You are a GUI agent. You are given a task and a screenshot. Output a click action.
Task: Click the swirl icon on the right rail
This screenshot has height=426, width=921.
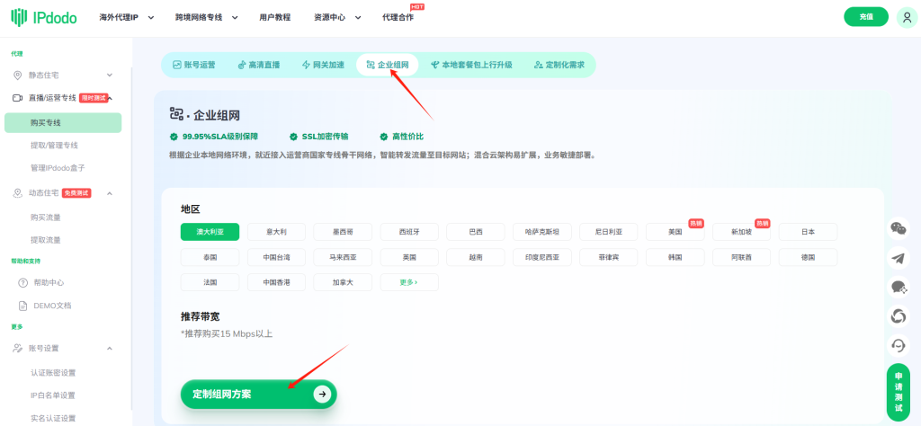tap(899, 316)
